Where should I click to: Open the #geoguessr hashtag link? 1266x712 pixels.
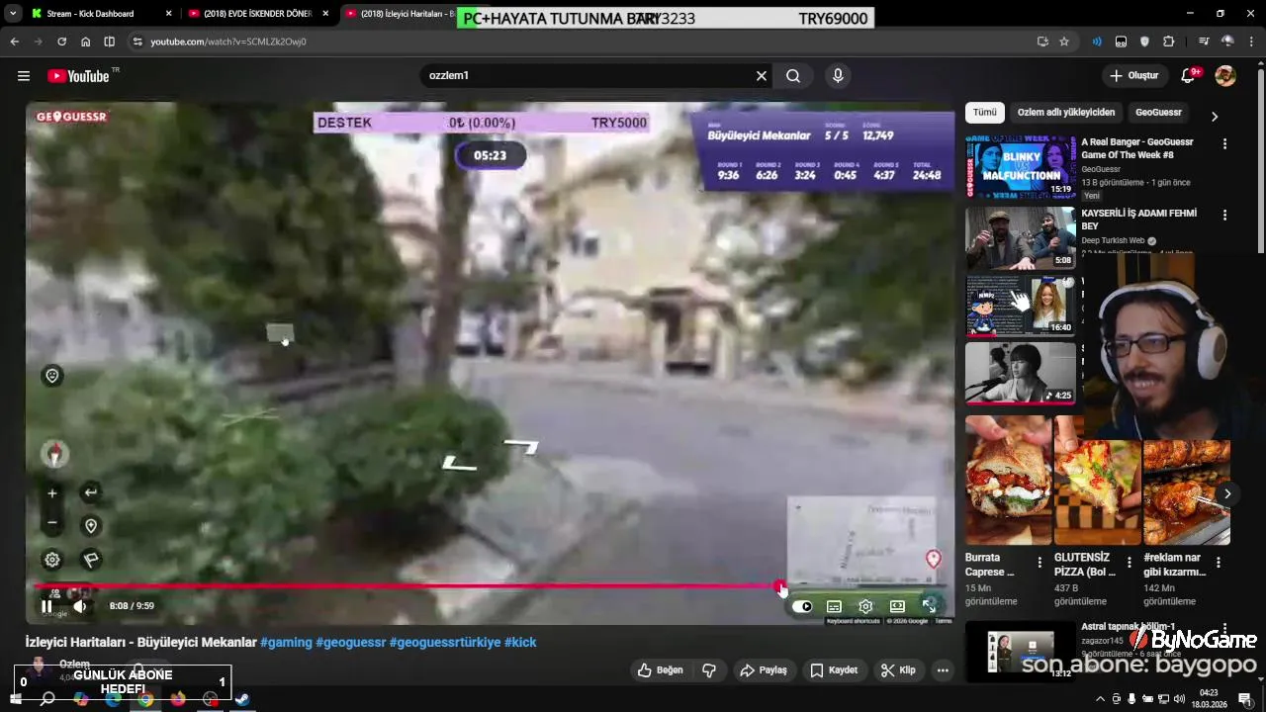click(351, 642)
